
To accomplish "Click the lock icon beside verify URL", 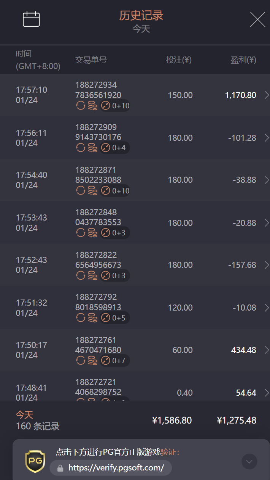I will point(60,468).
